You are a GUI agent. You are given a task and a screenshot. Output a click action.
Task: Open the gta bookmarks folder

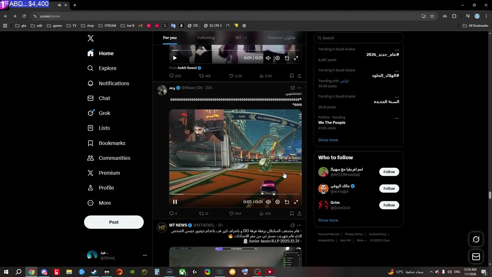[21, 26]
